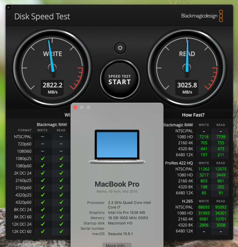Click the Blackmagicdesign logo
238x247 pixels.
[202, 16]
